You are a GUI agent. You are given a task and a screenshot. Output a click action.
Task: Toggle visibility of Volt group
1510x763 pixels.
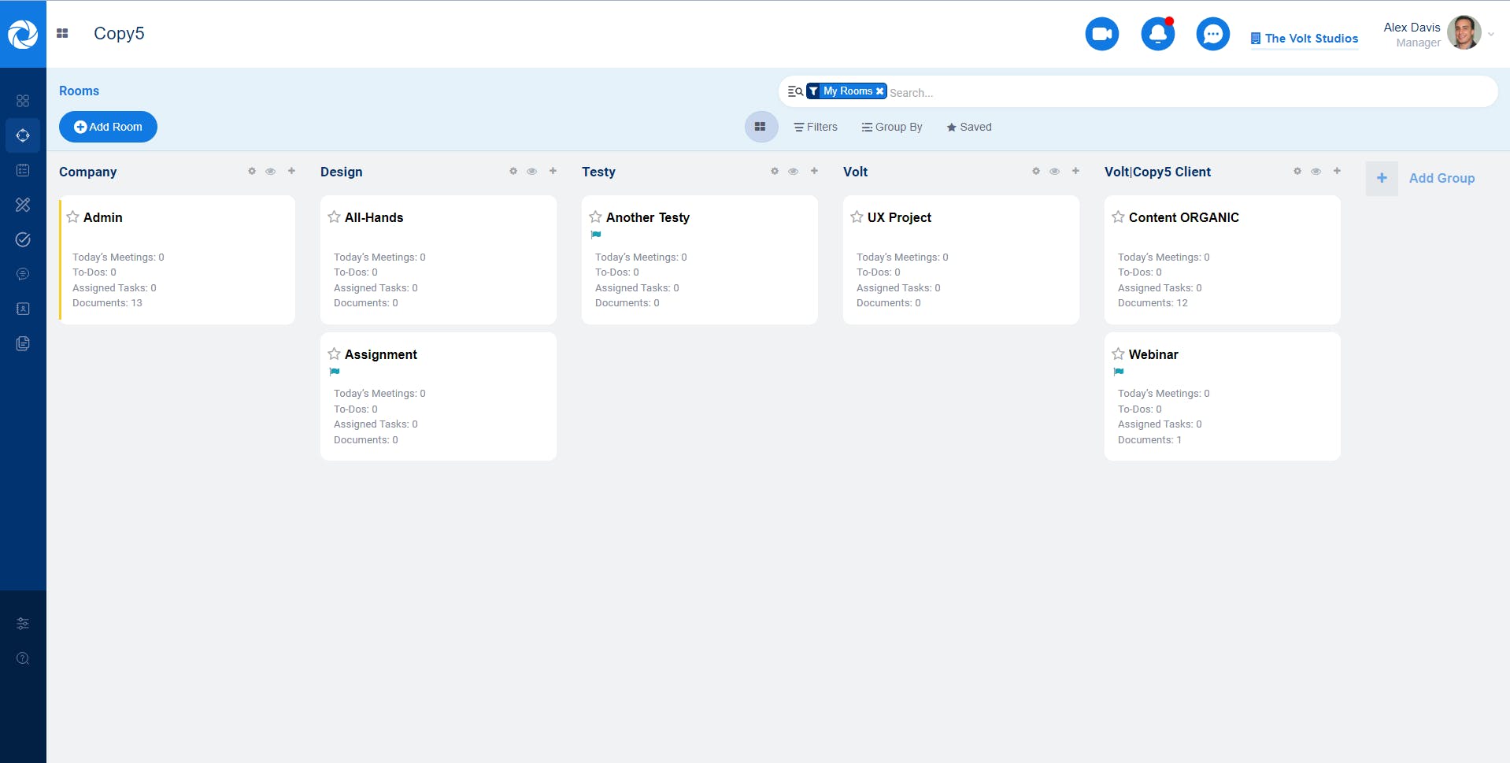point(1055,171)
